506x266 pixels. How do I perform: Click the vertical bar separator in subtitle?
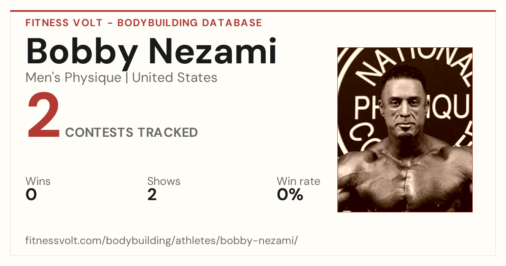click(127, 78)
